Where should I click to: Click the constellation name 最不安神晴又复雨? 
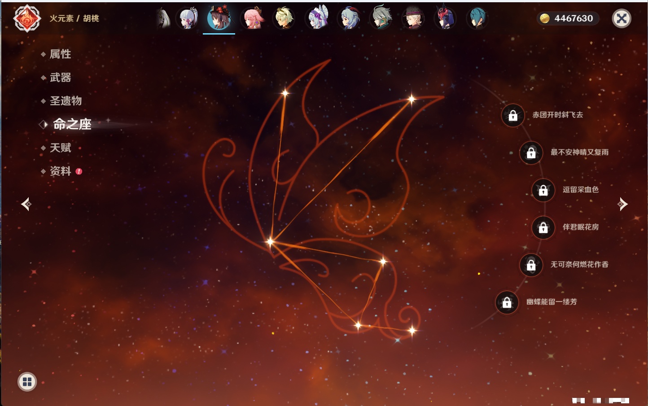pos(579,152)
